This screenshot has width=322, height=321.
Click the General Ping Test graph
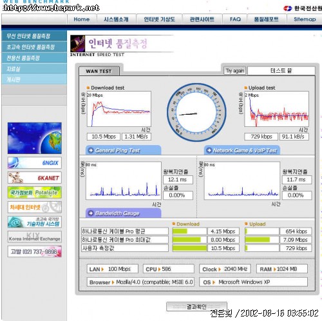pos(124,180)
